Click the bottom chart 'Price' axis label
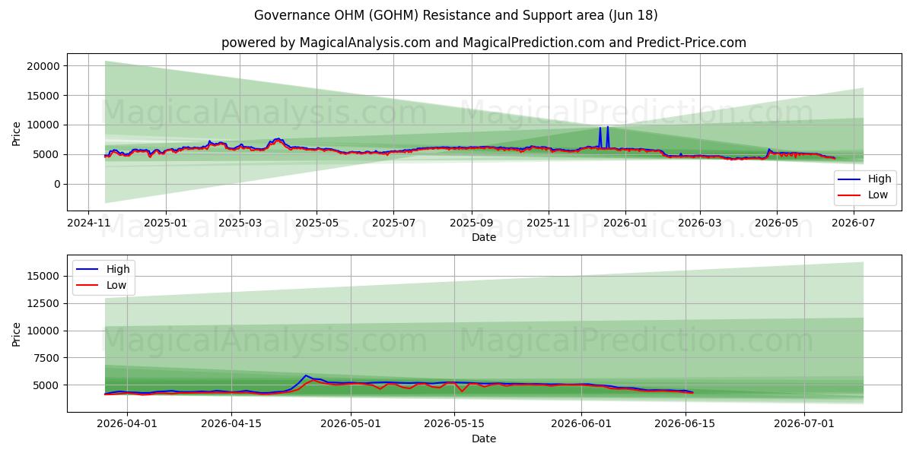This screenshot has width=913, height=456. point(17,334)
